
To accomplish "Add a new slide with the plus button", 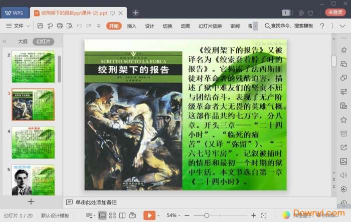I will point(31,201).
